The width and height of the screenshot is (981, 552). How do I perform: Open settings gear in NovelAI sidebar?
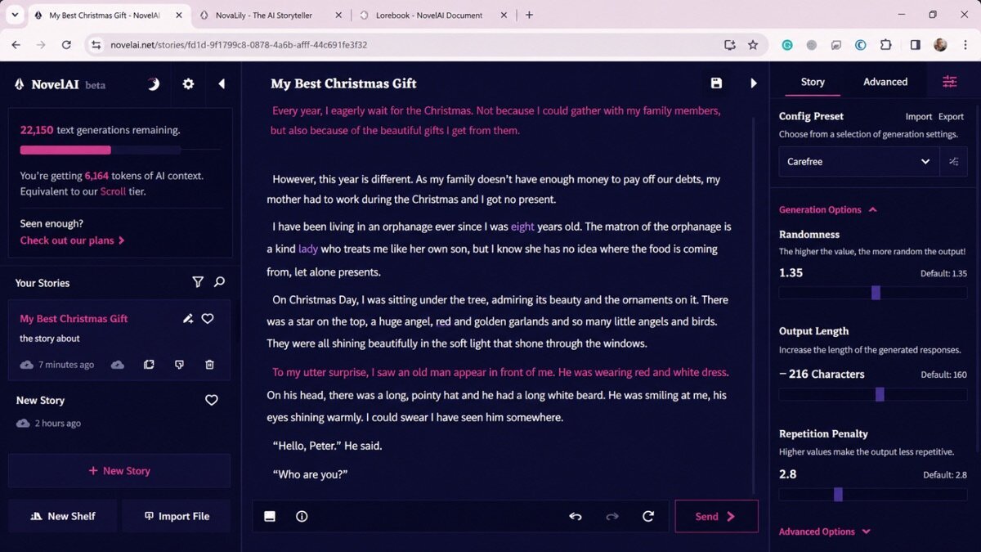tap(188, 83)
